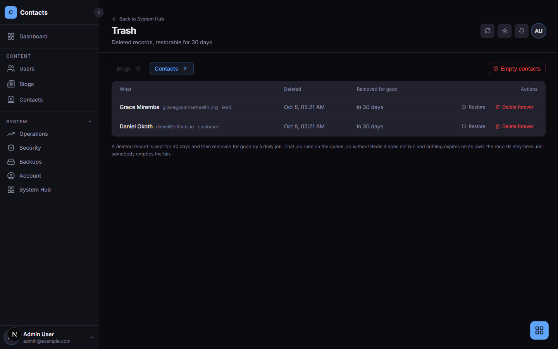Viewport: 558px width, 349px height.
Task: Toggle the light/dark theme sun button
Action: point(505,31)
